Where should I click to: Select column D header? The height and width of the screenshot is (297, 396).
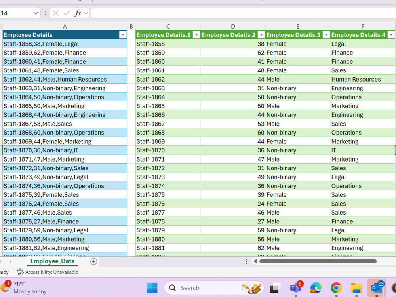tap(233, 26)
